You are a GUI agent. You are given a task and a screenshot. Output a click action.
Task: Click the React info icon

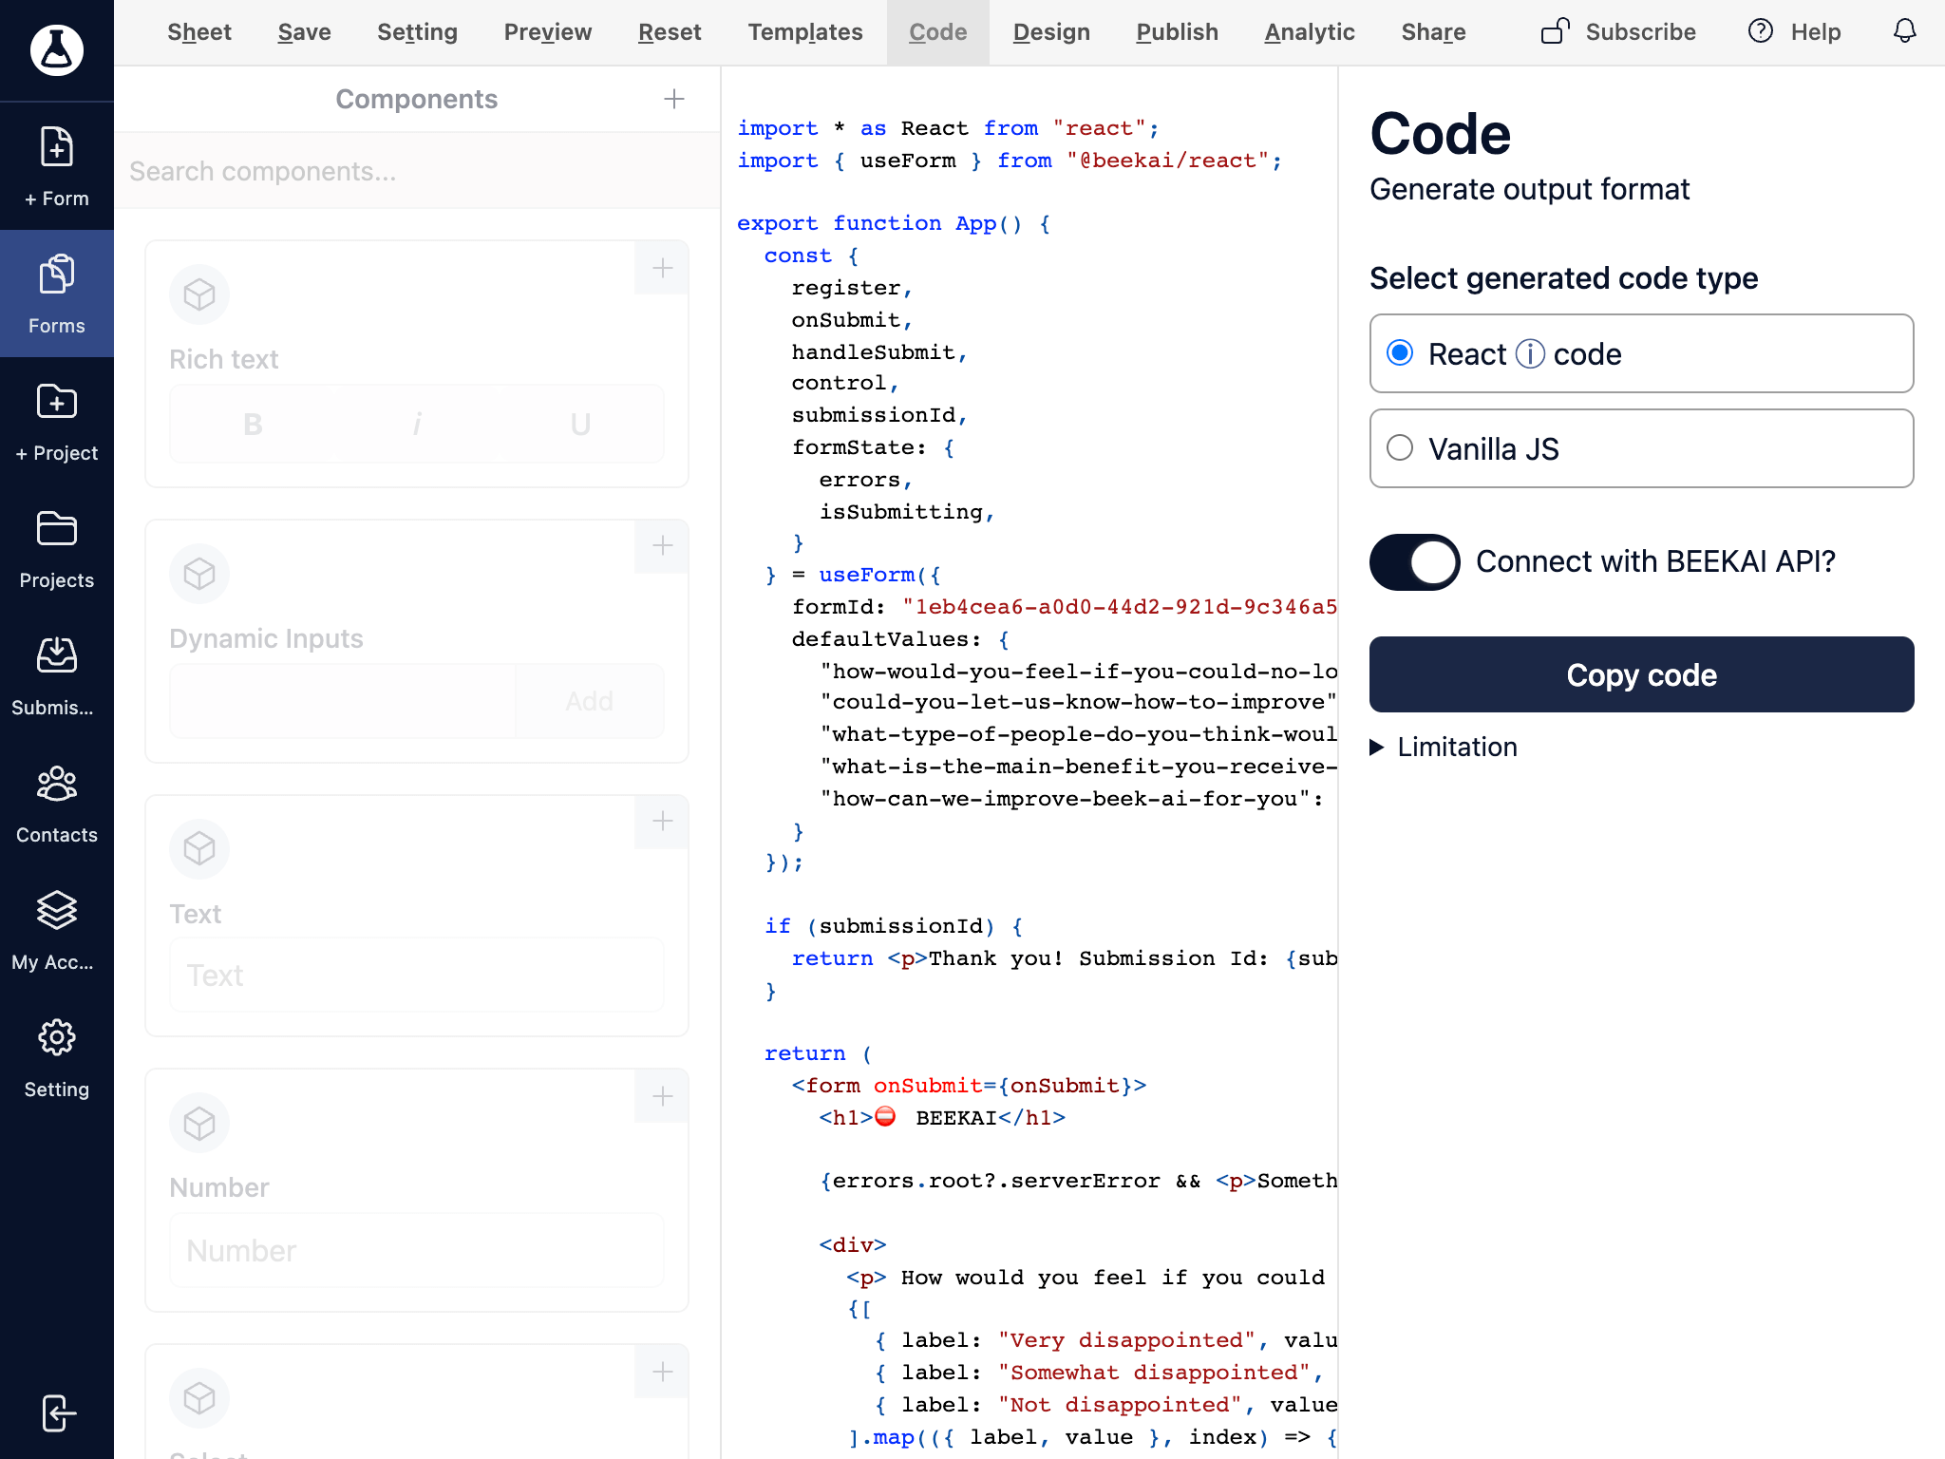click(x=1530, y=354)
